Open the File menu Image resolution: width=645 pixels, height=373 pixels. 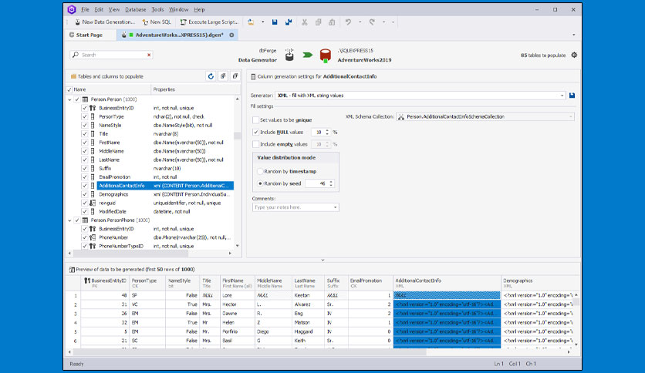(x=85, y=9)
